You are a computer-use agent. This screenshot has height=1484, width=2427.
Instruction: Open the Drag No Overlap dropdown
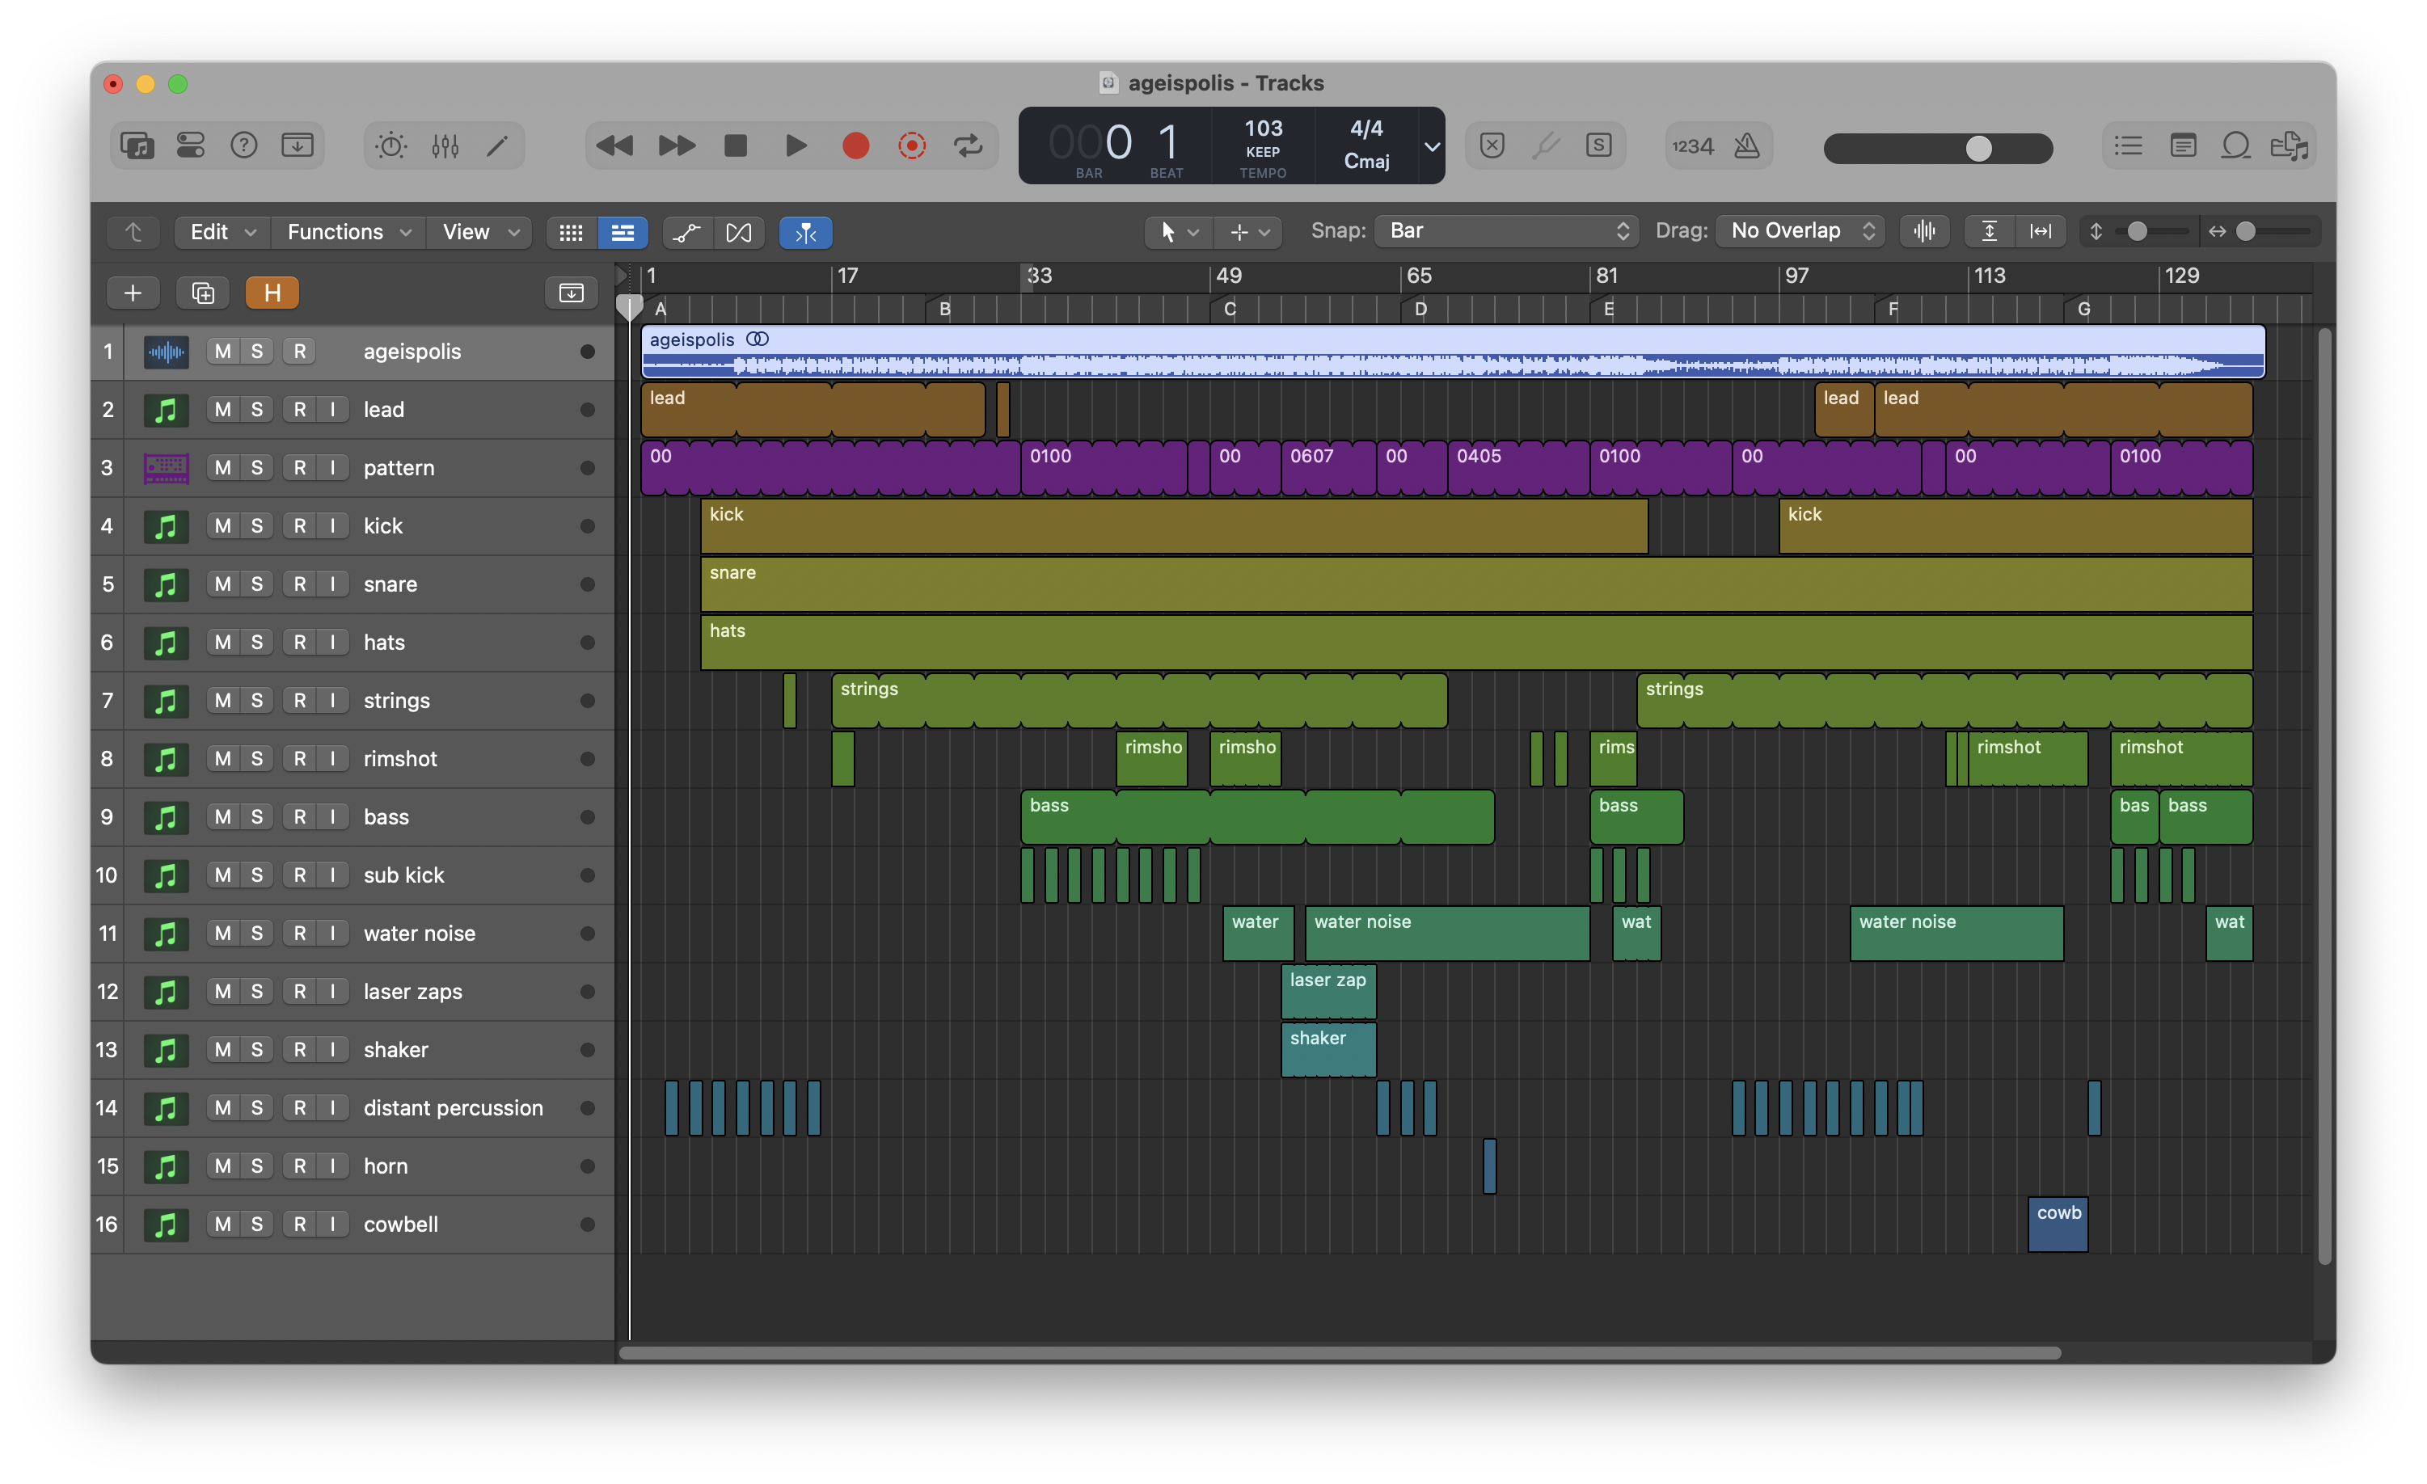[x=1800, y=230]
